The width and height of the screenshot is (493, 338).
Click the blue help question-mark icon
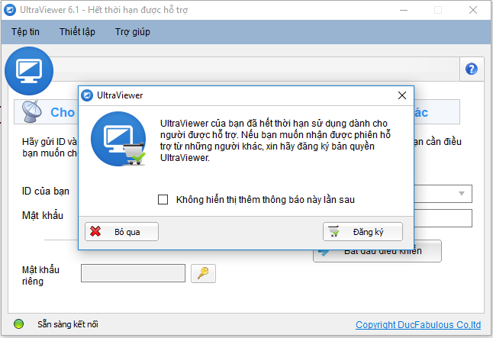(472, 69)
